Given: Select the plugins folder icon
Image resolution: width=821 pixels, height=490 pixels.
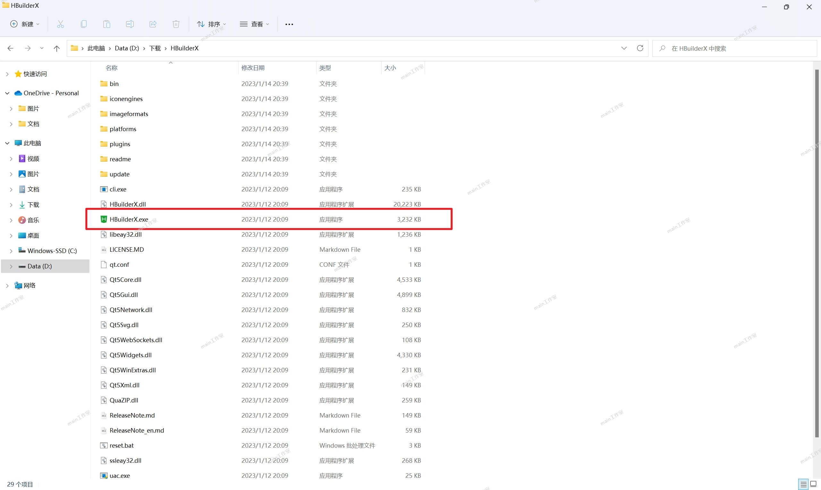Looking at the screenshot, I should point(104,144).
